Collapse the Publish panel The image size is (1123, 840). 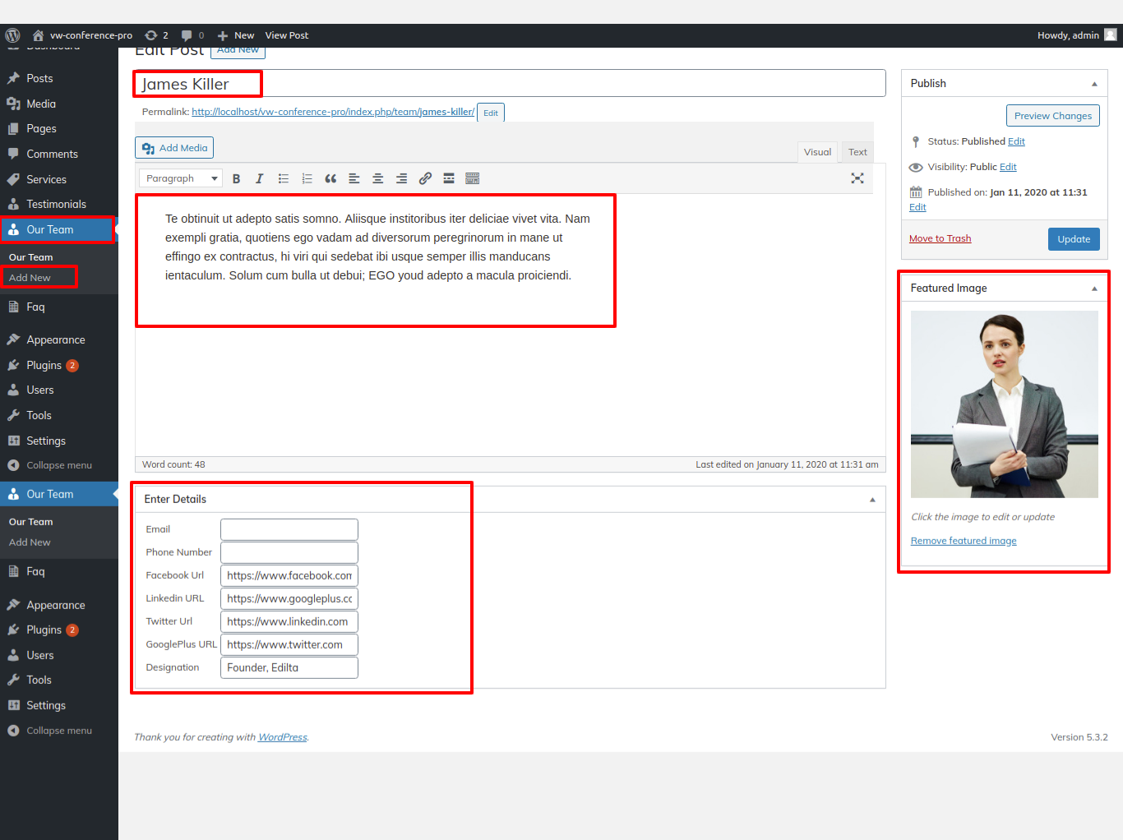tap(1094, 84)
